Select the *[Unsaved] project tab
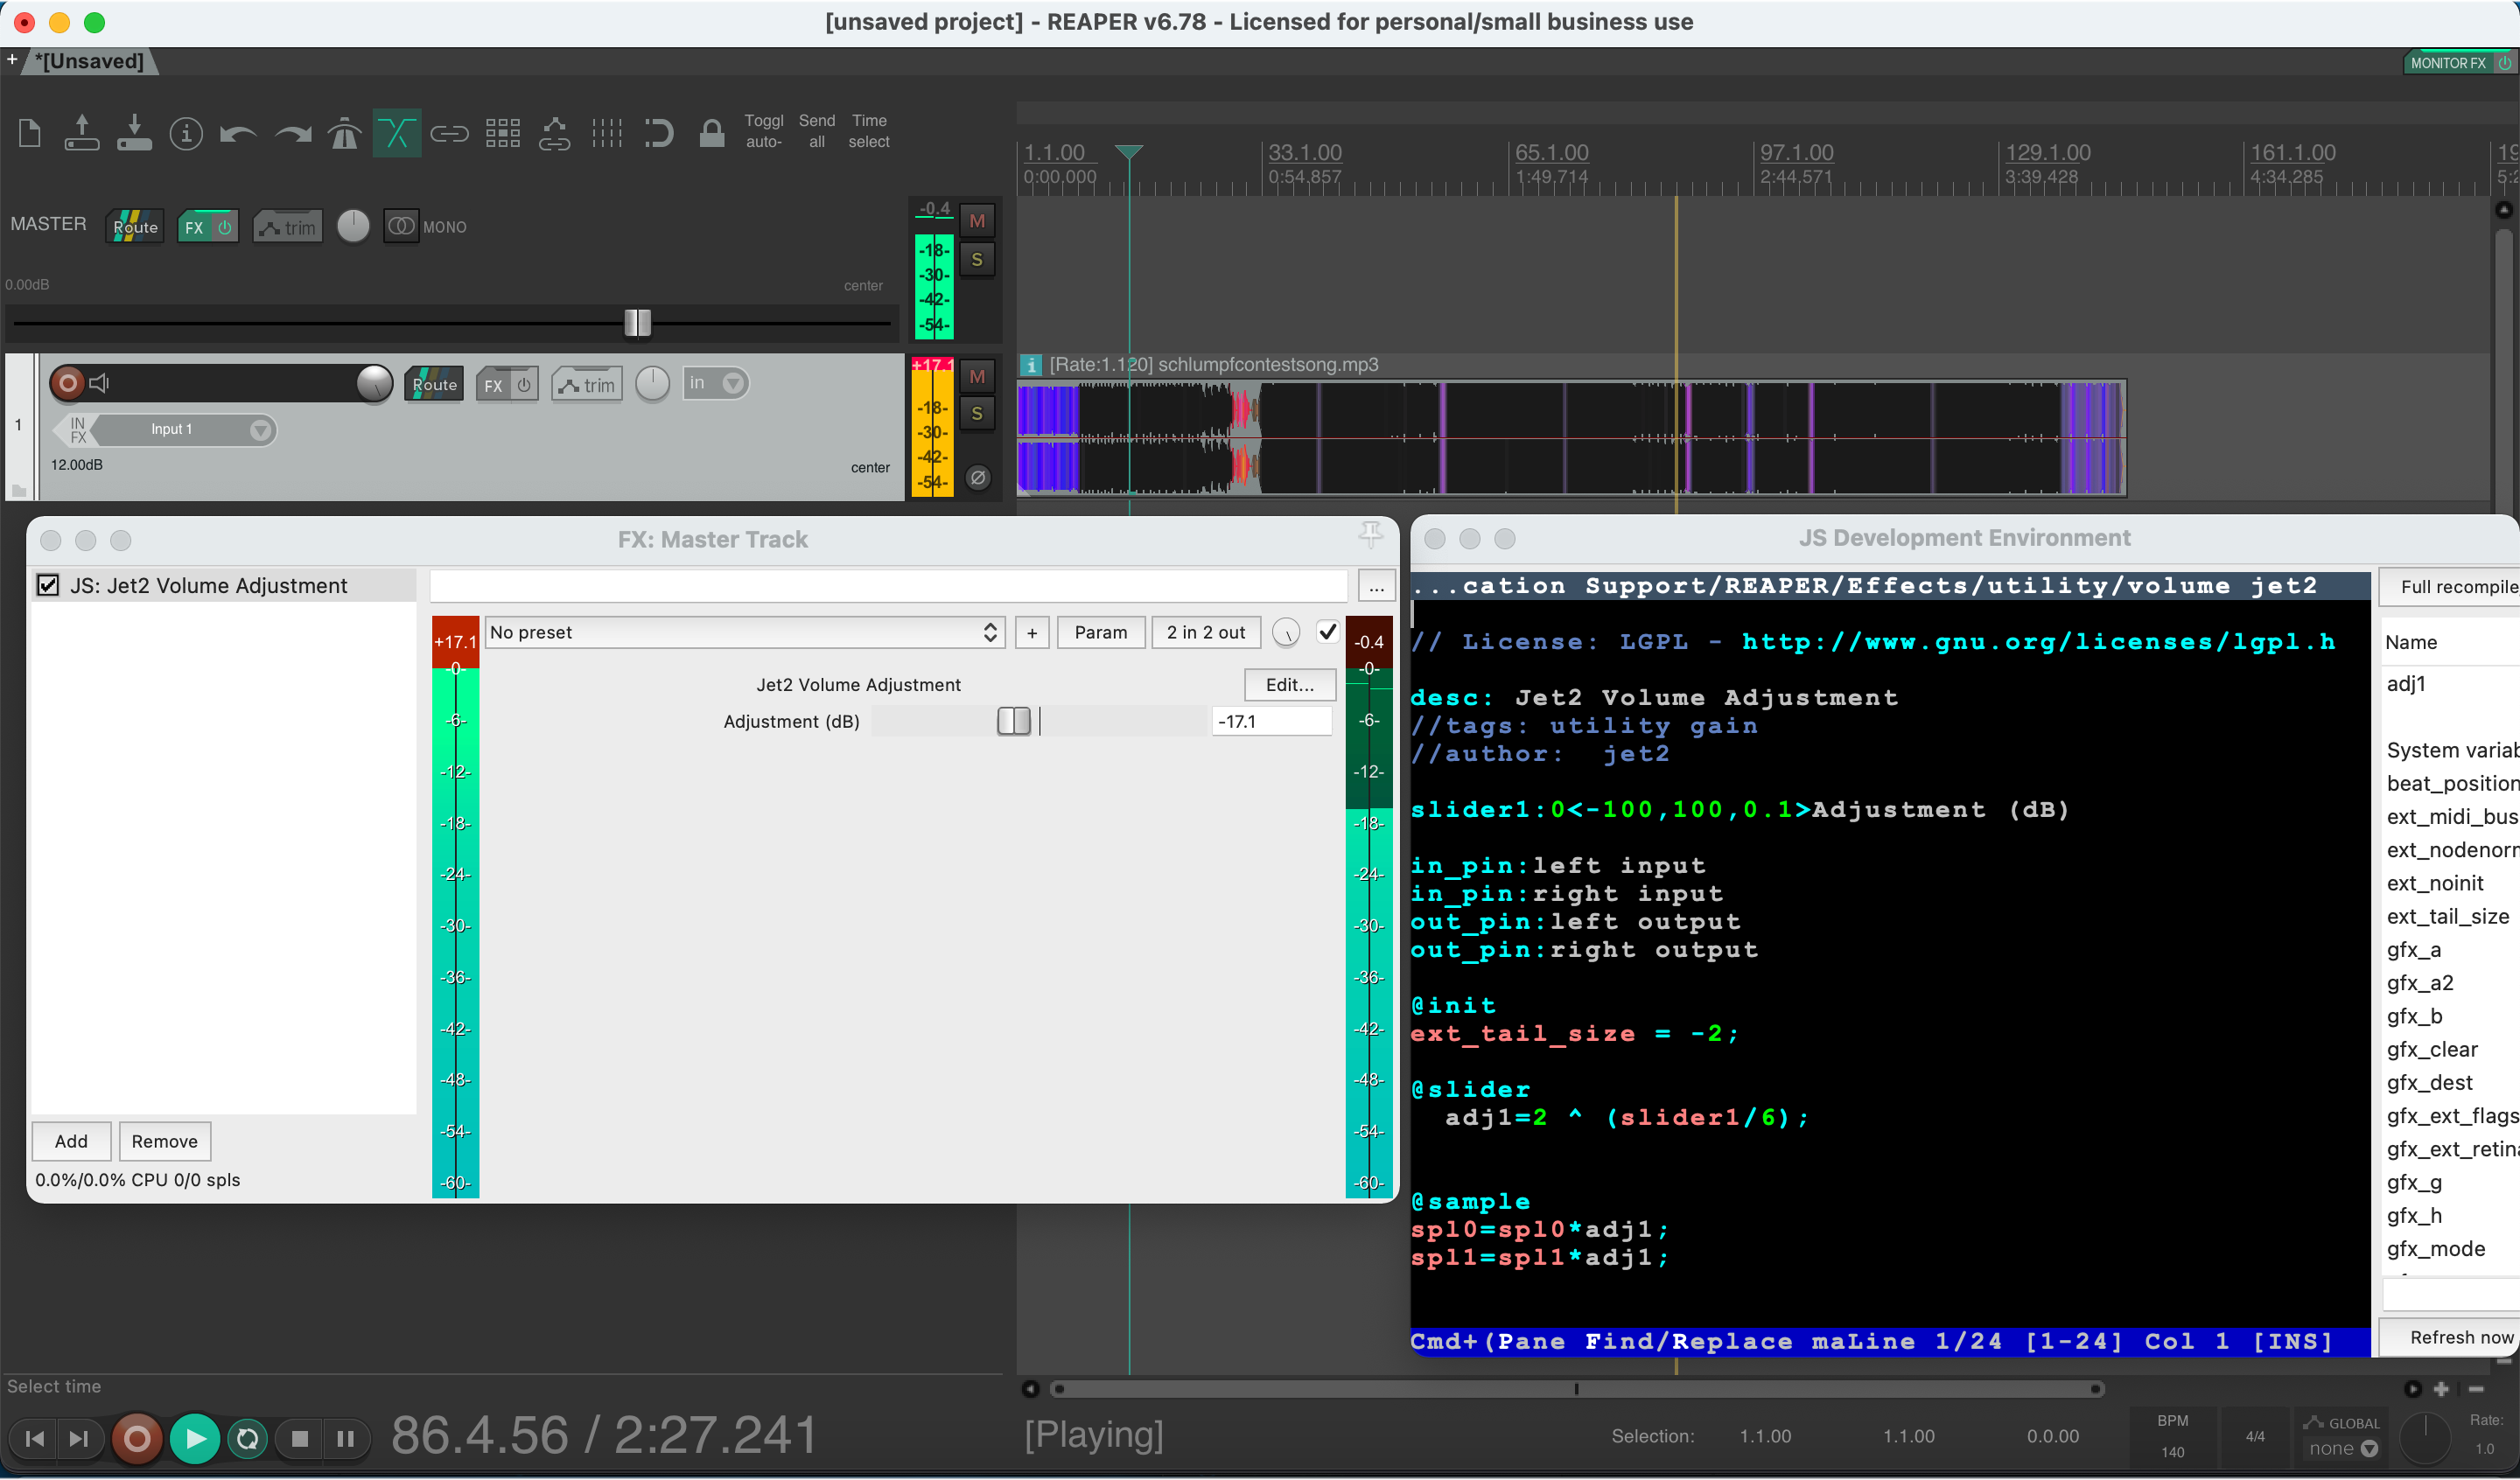This screenshot has height=1480, width=2520. (90, 61)
